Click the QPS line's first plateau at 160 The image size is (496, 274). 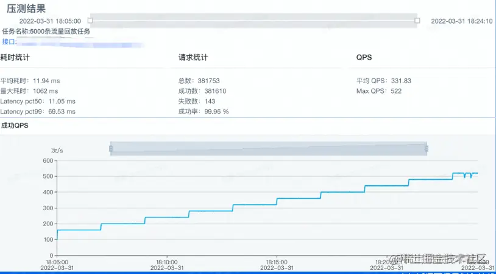(79, 230)
